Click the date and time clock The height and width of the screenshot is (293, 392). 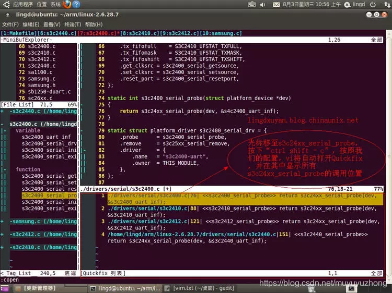pyautogui.click(x=312, y=5)
